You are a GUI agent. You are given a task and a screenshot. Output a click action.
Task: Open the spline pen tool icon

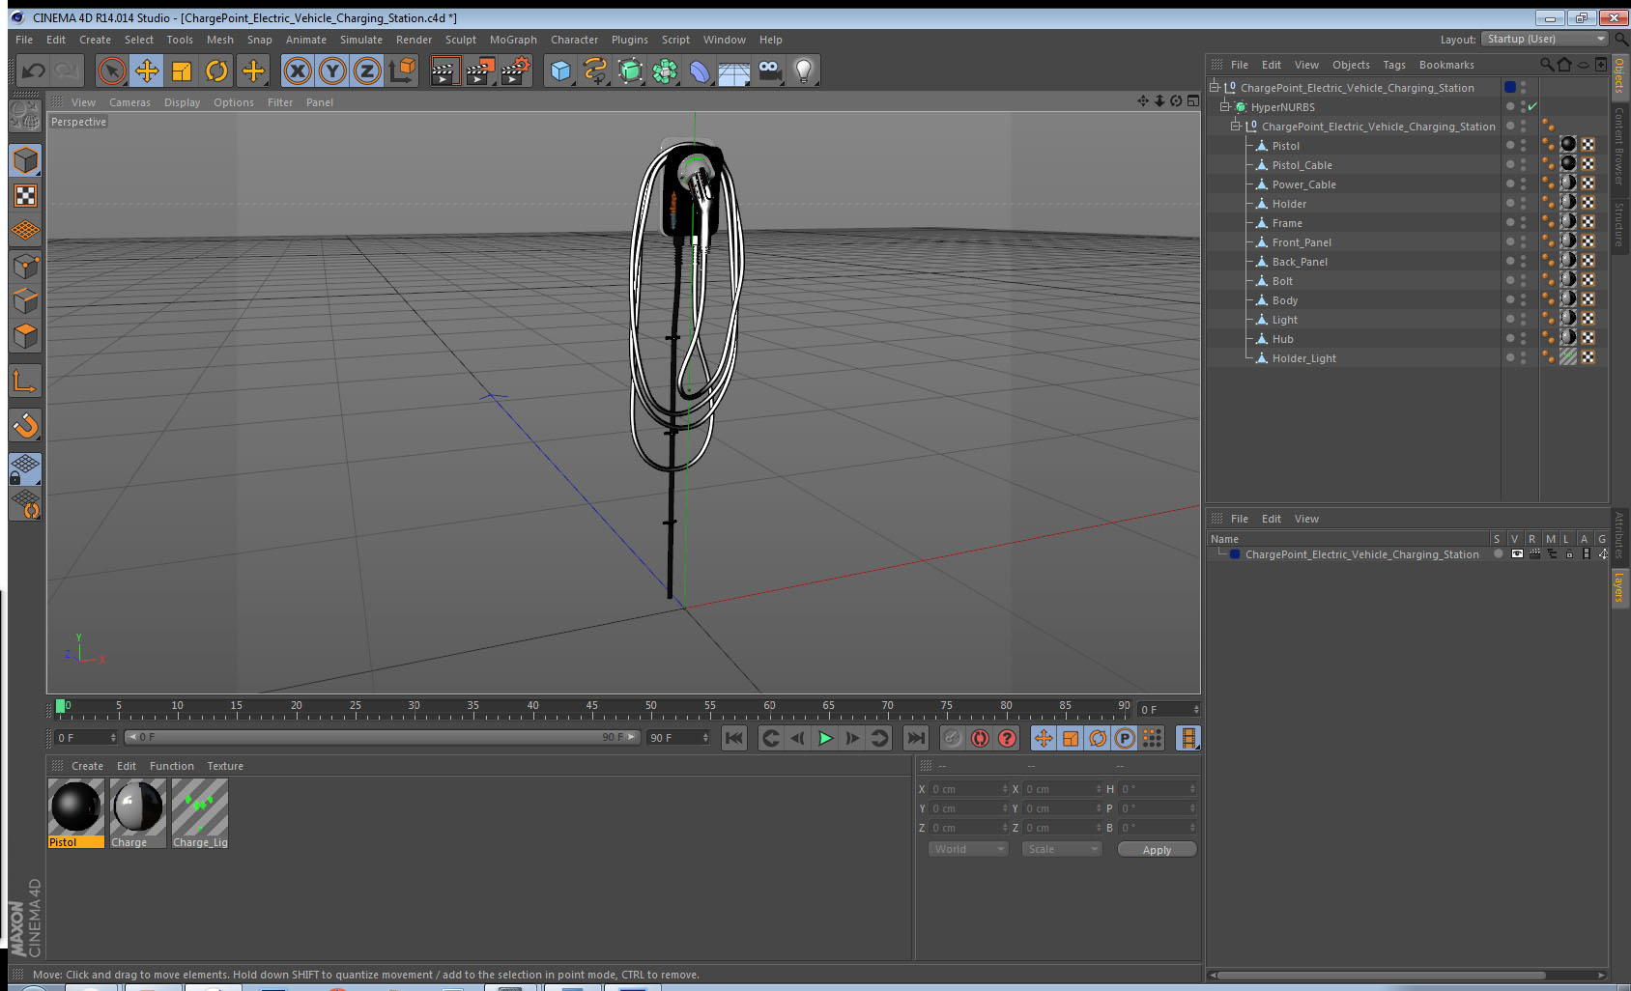pos(595,71)
